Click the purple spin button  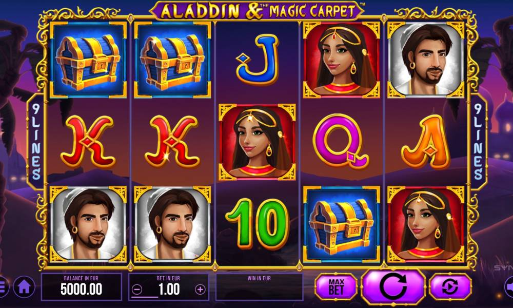393,287
